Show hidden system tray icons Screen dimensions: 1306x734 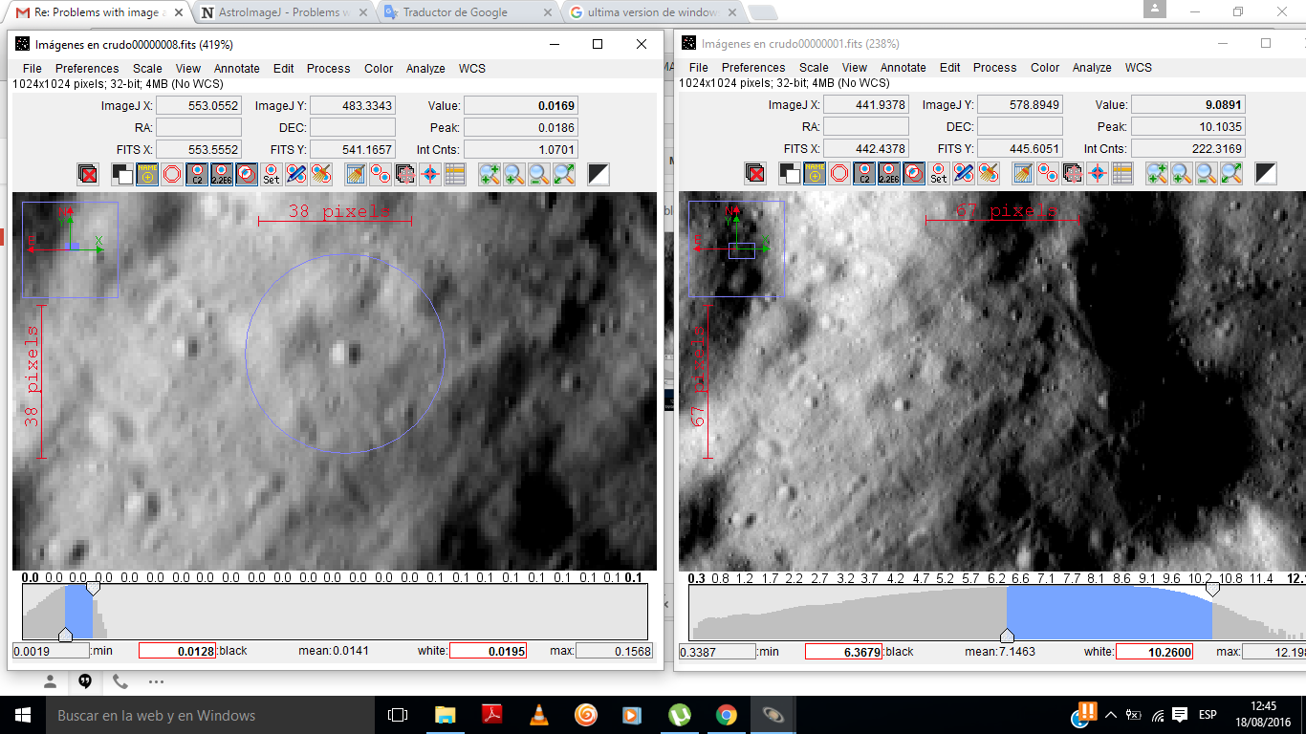1111,715
